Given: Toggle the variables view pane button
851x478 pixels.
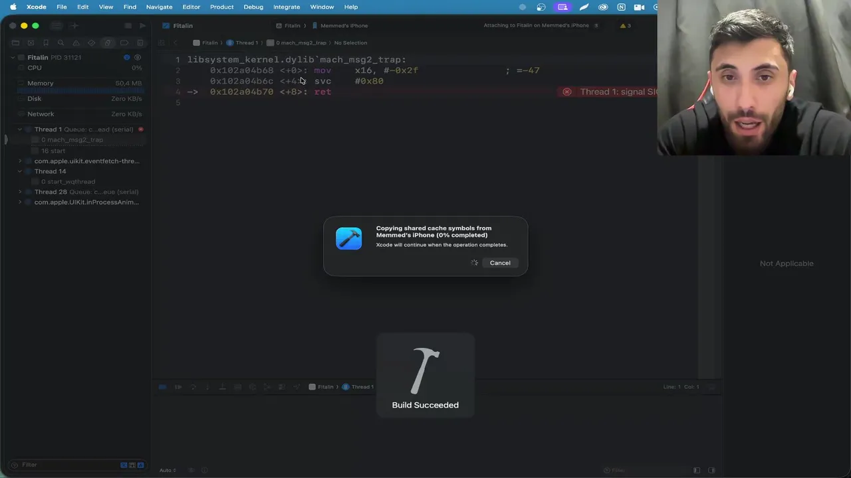Looking at the screenshot, I should (x=696, y=470).
